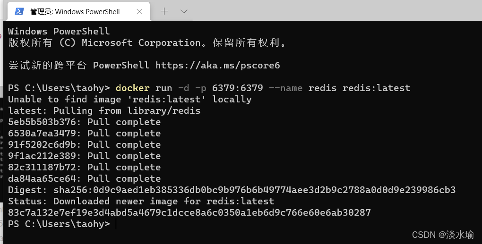Click the container ID 83c7a132e7ef line

point(189,212)
